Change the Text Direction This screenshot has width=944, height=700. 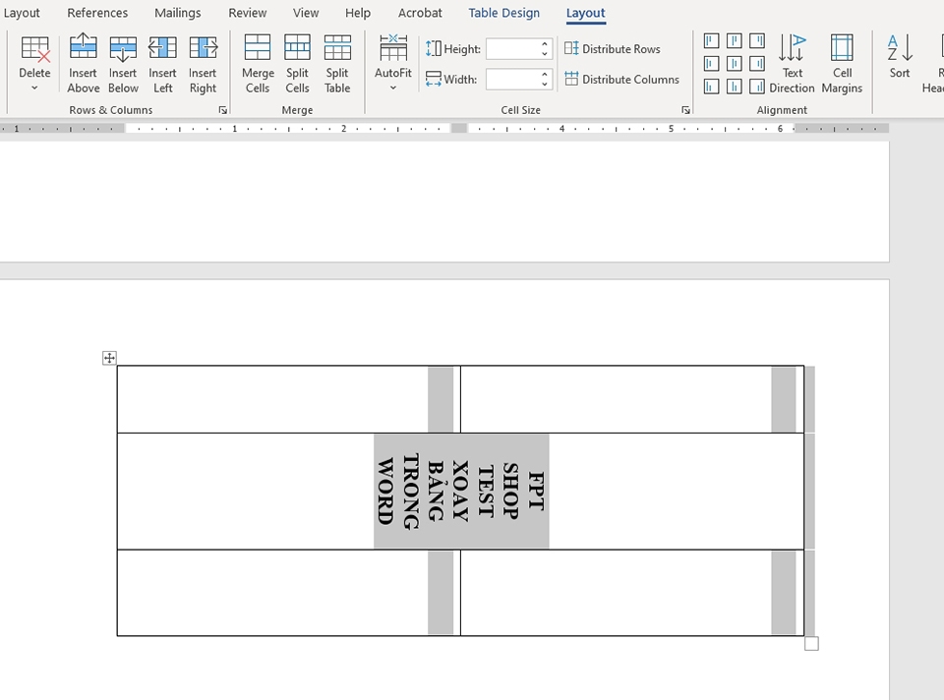click(792, 64)
